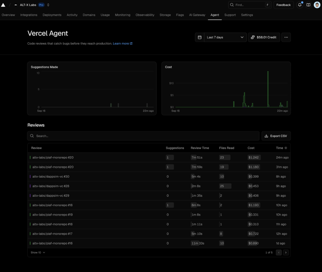This screenshot has width=322, height=272.
Task: Go to the Settings tab
Action: click(247, 15)
